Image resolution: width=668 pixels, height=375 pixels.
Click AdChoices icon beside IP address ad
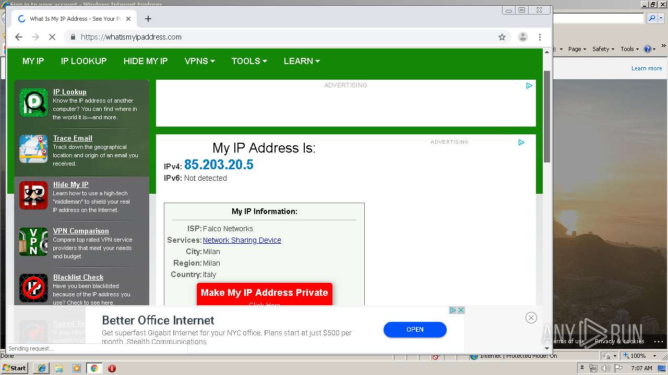521,142
